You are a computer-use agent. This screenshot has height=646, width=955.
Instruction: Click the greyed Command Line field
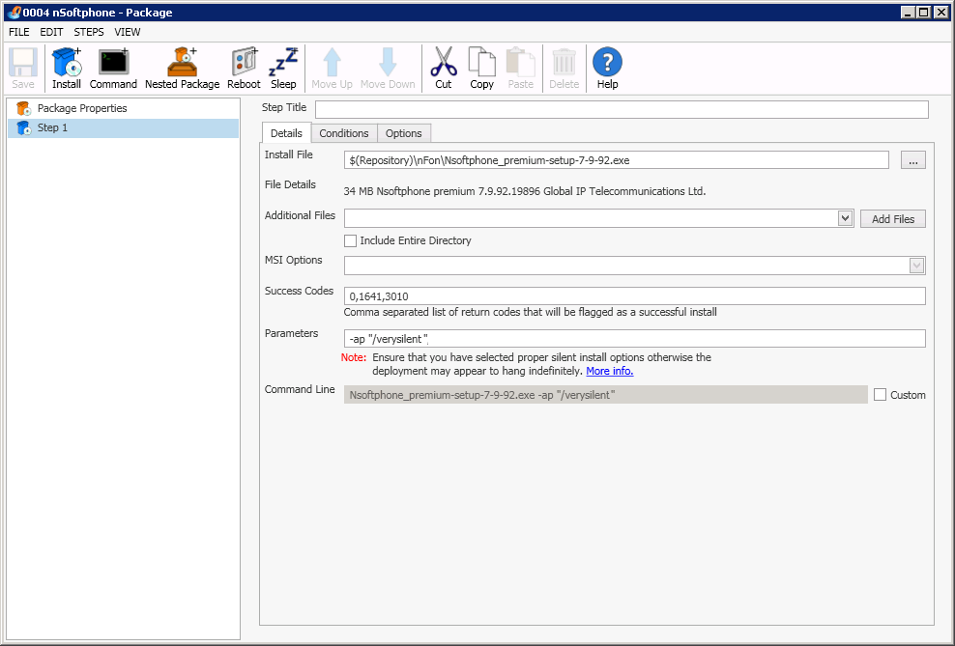click(606, 395)
